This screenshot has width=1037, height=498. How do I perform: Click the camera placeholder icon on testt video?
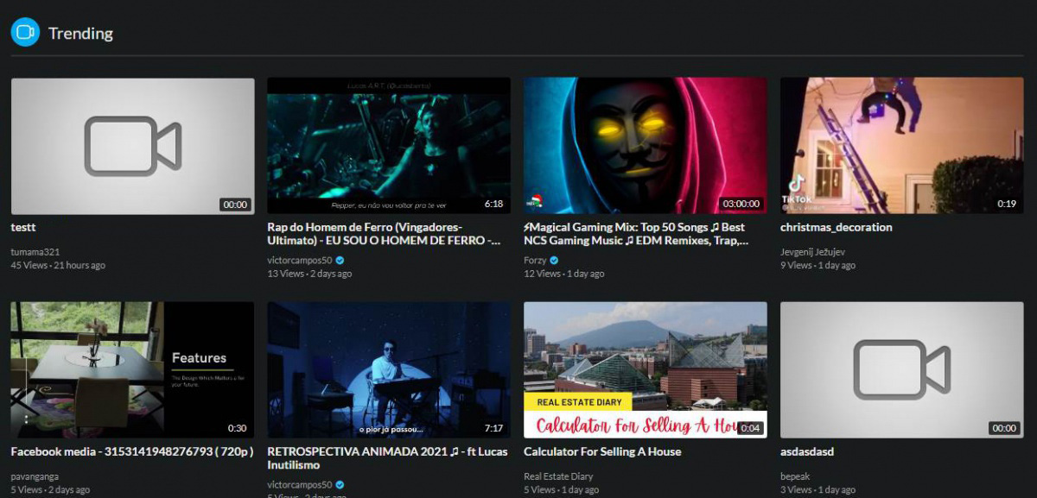132,146
